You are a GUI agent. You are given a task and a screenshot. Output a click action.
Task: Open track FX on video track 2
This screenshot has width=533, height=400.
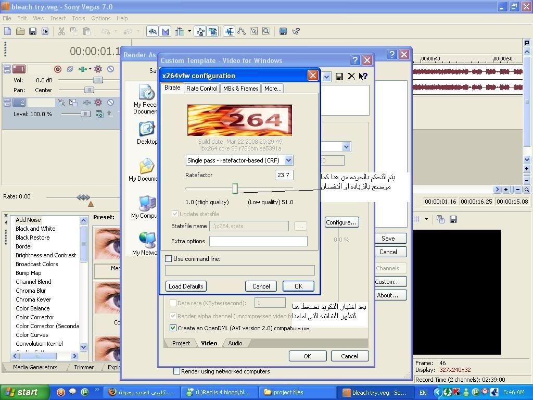[98, 103]
